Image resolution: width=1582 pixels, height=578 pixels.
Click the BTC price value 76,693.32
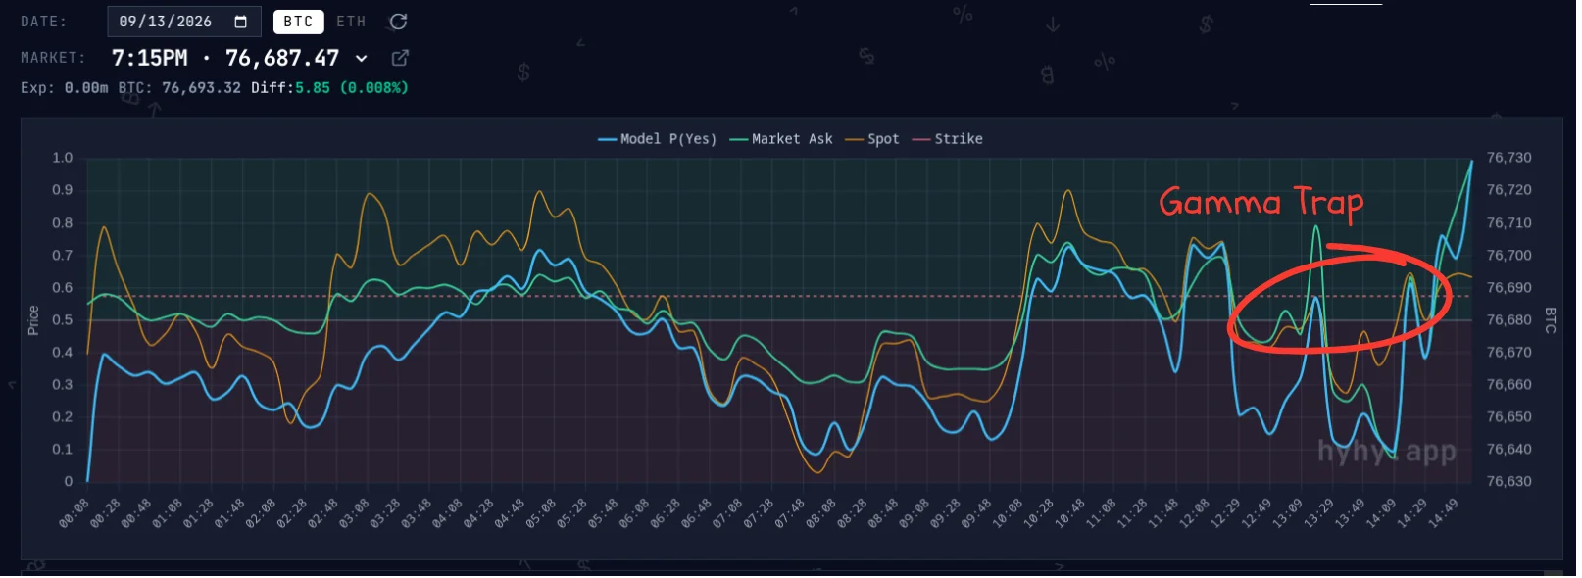201,88
